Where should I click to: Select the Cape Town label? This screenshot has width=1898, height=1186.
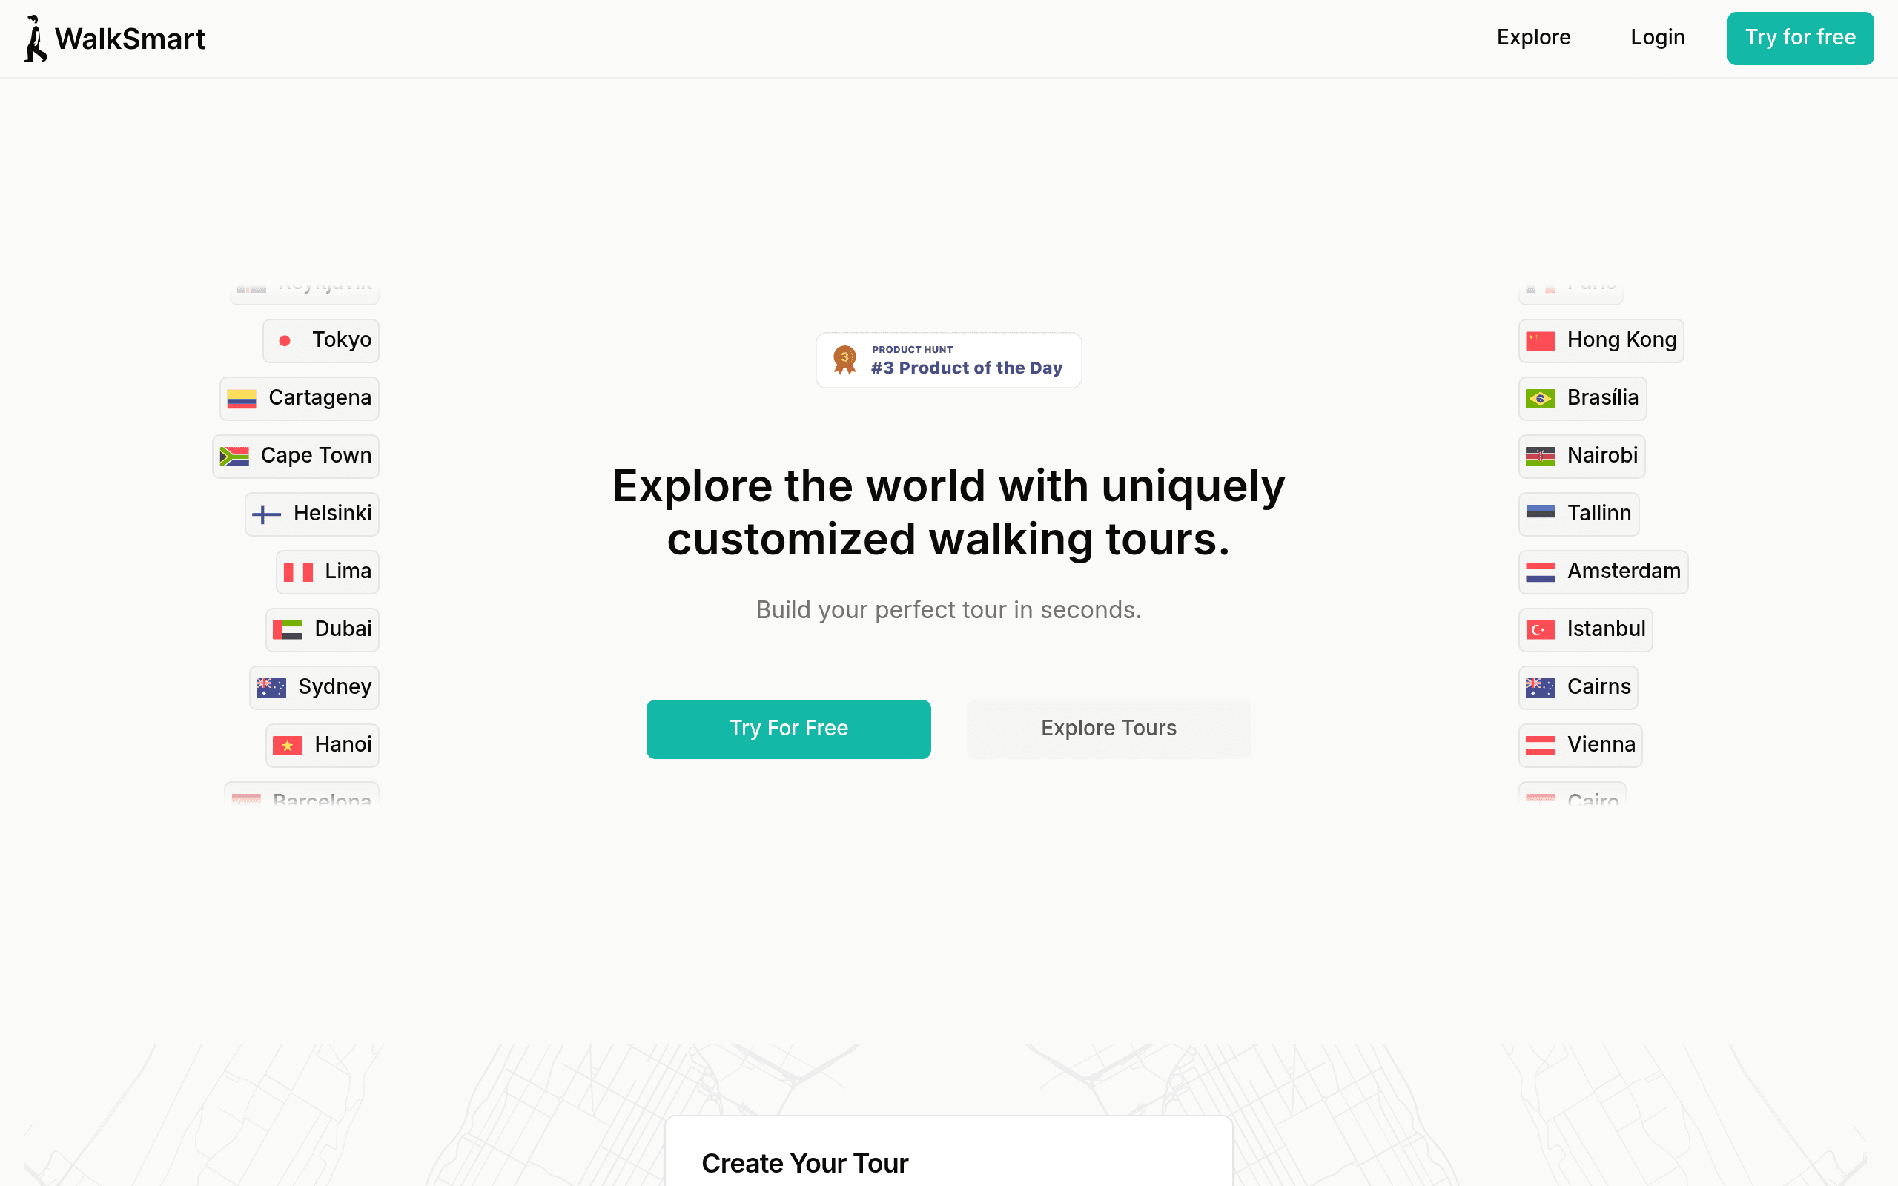[x=316, y=456]
